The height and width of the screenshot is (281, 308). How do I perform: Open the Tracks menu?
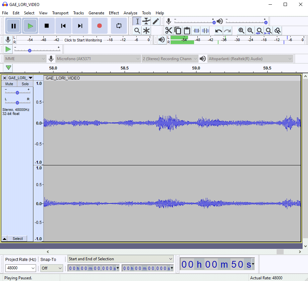point(79,13)
